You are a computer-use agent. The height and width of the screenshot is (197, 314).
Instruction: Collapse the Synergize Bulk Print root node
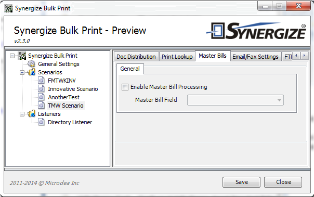tap(12, 56)
